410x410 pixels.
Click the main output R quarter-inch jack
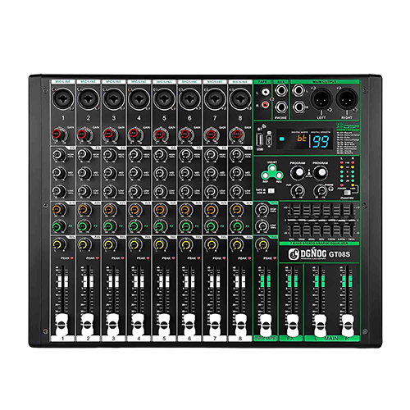298,107
